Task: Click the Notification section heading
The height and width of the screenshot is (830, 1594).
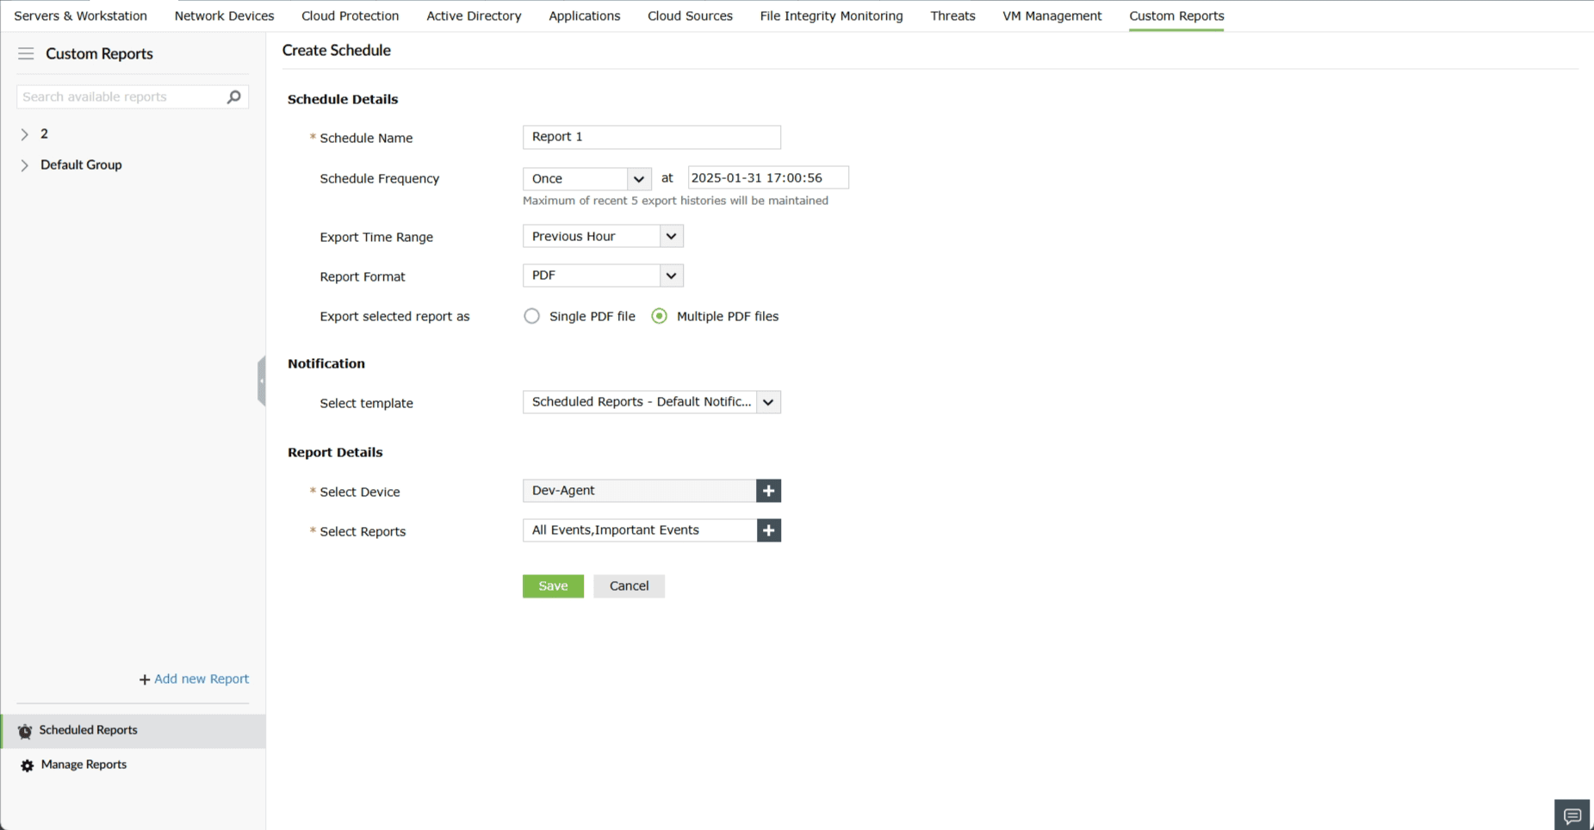Action: (326, 364)
